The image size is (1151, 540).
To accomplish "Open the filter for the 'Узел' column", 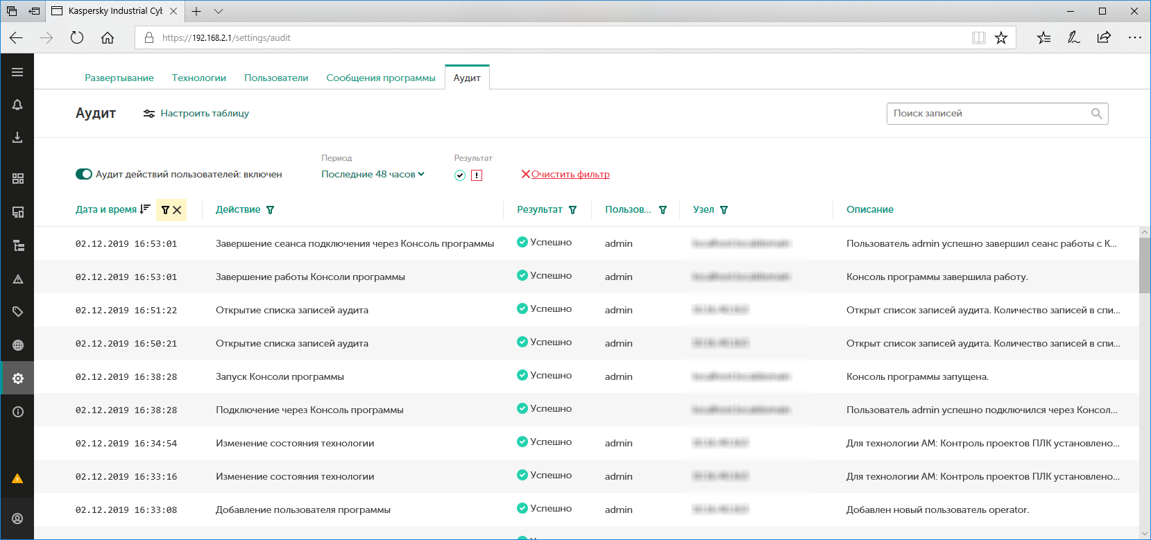I will point(724,210).
